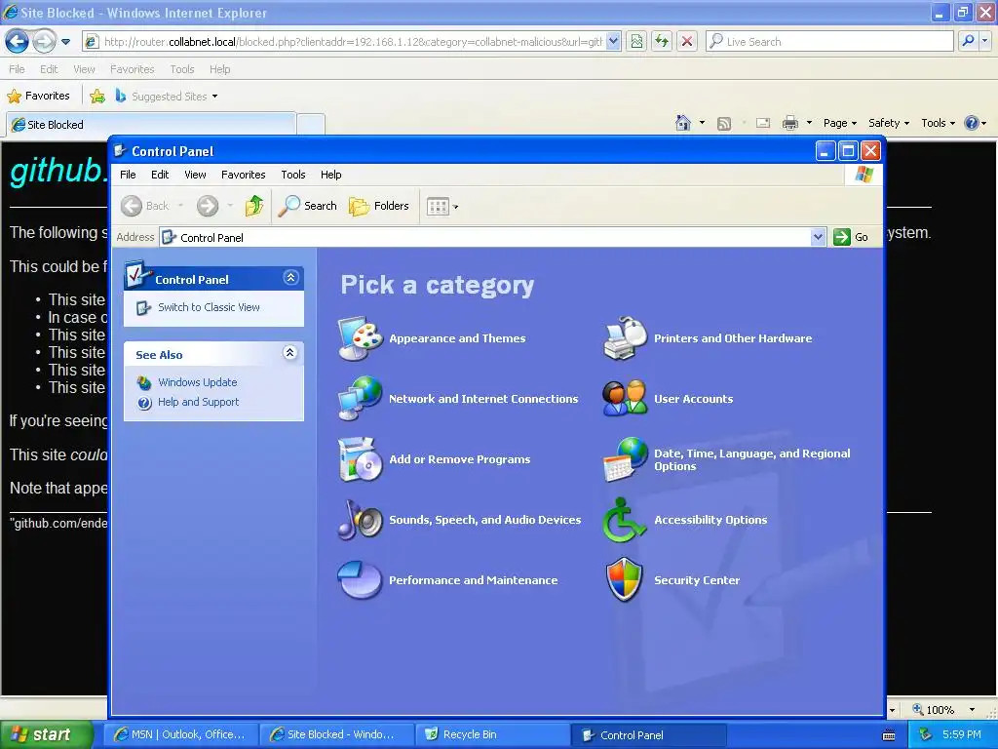Open Performance and Maintenance icon

(361, 579)
